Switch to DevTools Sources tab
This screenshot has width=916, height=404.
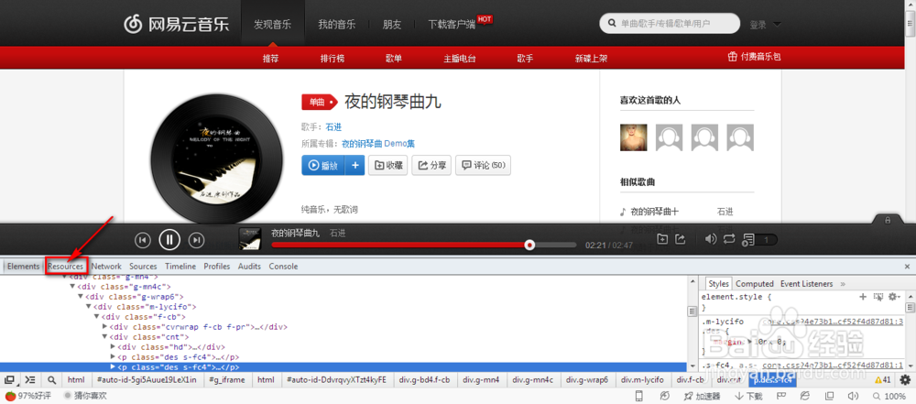tap(143, 266)
